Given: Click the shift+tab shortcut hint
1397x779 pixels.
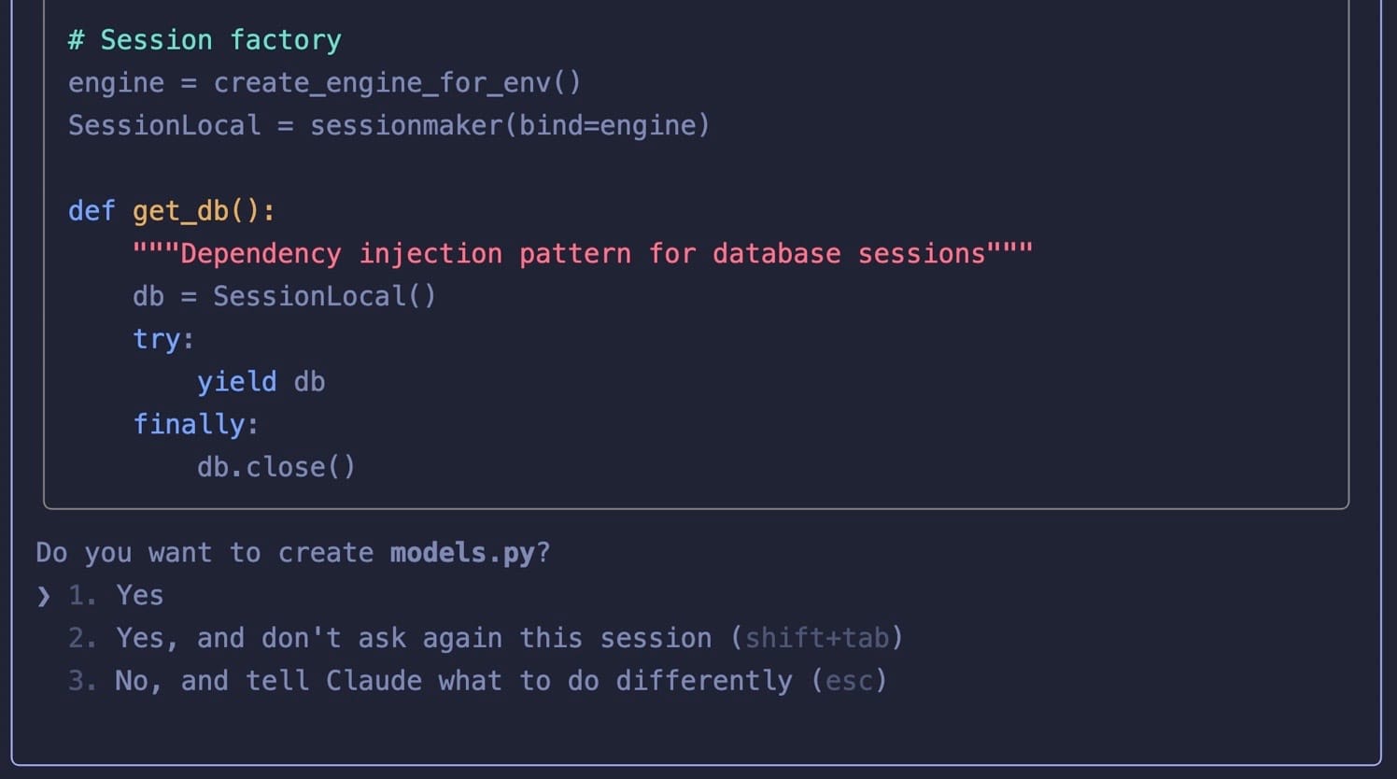Looking at the screenshot, I should 816,638.
